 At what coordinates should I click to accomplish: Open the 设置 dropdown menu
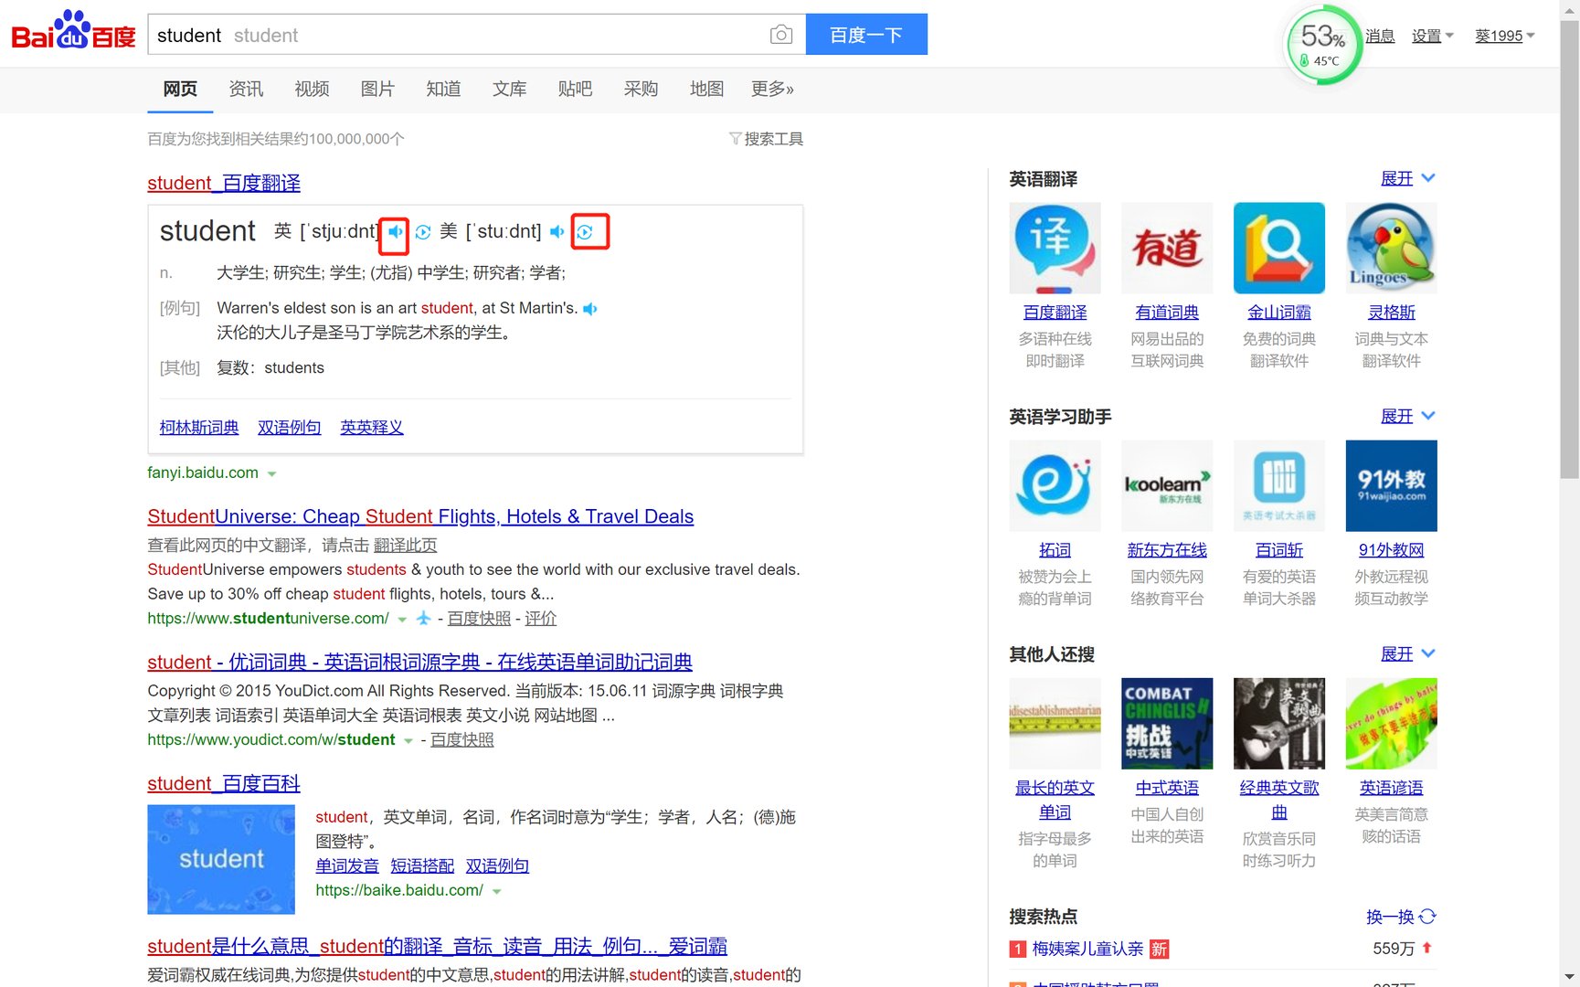tap(1432, 36)
